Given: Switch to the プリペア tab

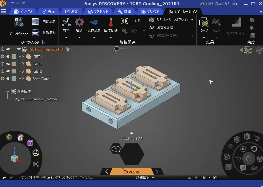Looking at the screenshot, I should (x=150, y=12).
